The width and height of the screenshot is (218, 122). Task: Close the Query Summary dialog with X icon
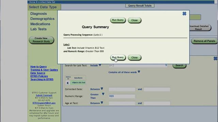point(184,14)
